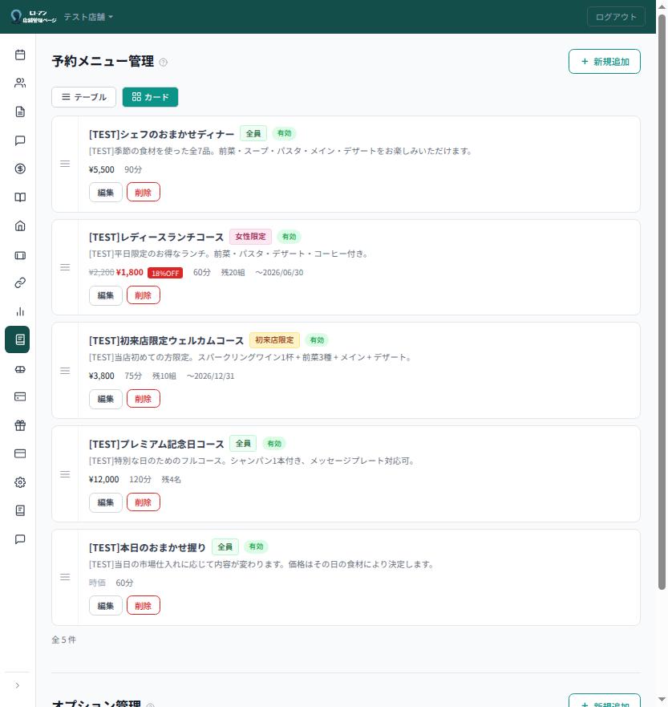The height and width of the screenshot is (707, 668).
Task: Open the speech bubble icon below the notebook icon
Action: (20, 539)
